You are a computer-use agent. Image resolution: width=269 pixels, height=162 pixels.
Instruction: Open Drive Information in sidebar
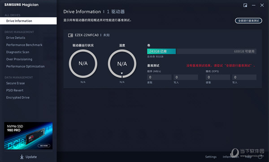tap(28, 21)
